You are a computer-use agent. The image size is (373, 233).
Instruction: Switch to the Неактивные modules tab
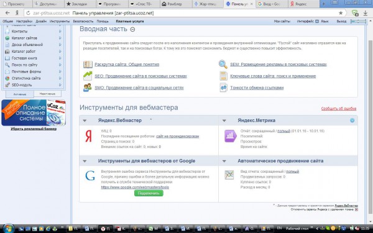[47, 94]
